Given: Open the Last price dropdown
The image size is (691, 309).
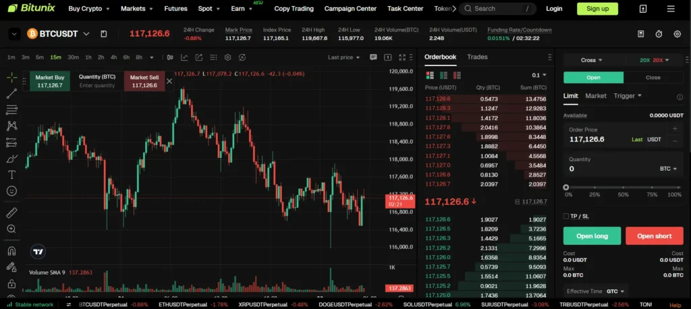Looking at the screenshot, I should pos(343,57).
